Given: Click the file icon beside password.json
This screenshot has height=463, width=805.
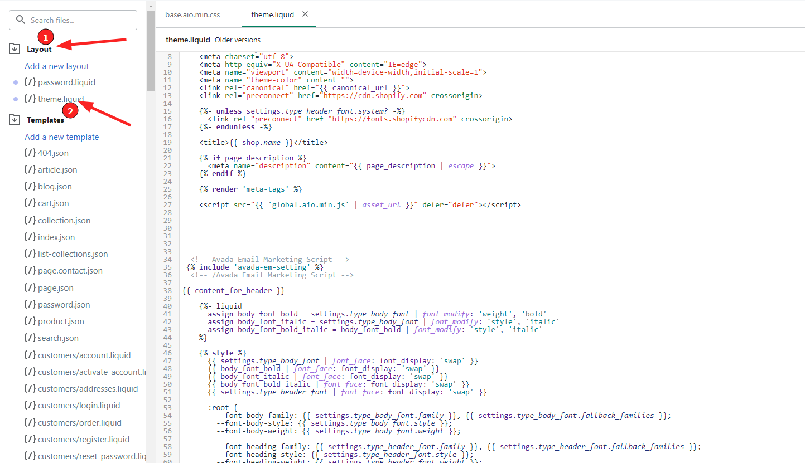Looking at the screenshot, I should (x=30, y=304).
